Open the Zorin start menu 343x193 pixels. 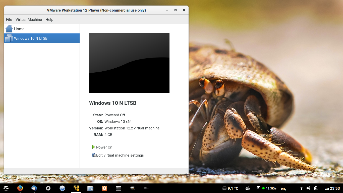pyautogui.click(x=6, y=188)
